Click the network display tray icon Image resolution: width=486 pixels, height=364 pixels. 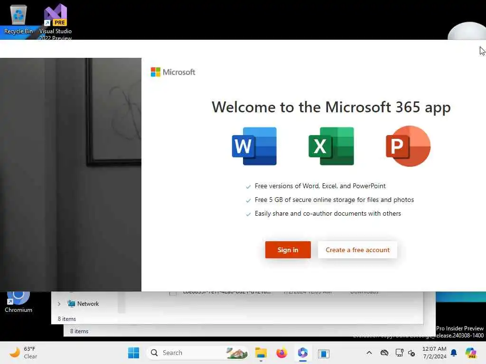399,353
